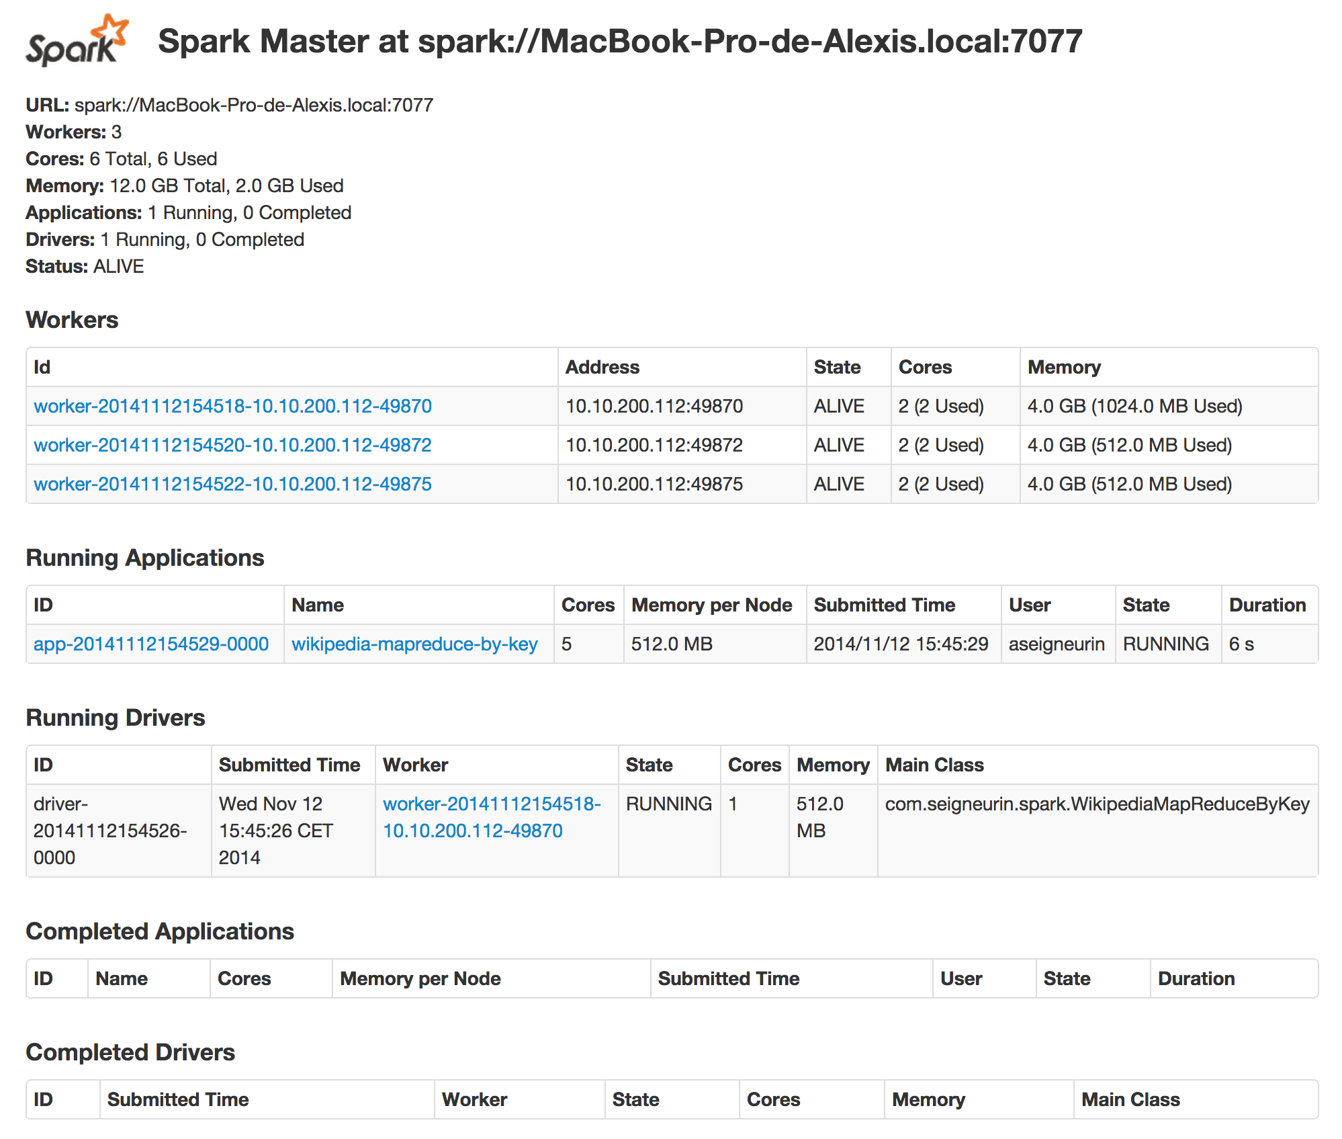The image size is (1342, 1139).
Task: Click the Running Applications section heading
Action: (x=144, y=558)
